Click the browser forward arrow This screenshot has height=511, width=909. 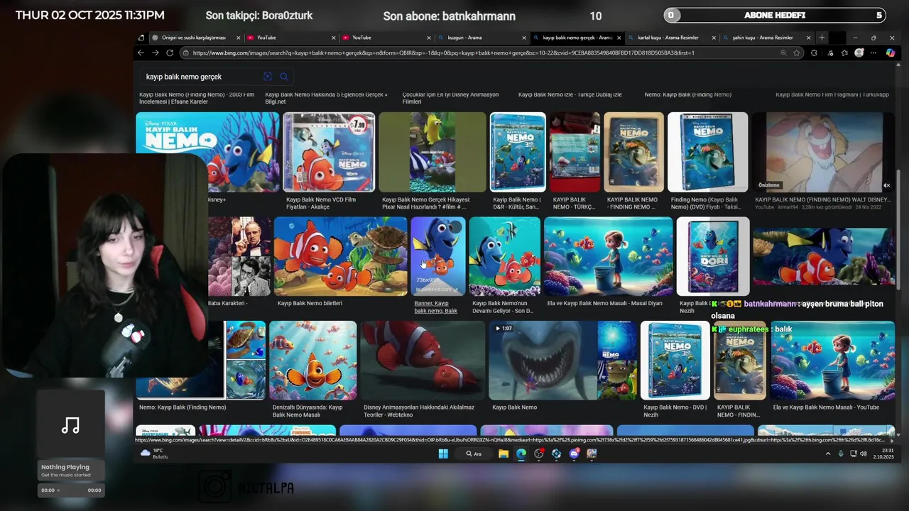155,53
